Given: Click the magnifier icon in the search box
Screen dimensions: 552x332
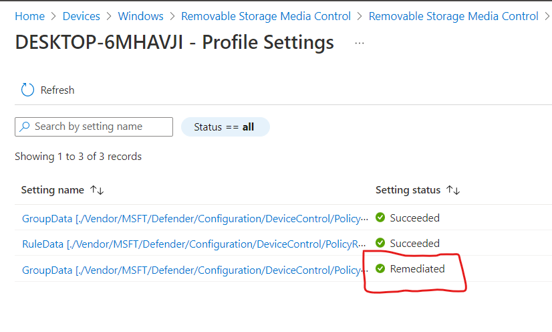Looking at the screenshot, I should [x=25, y=127].
